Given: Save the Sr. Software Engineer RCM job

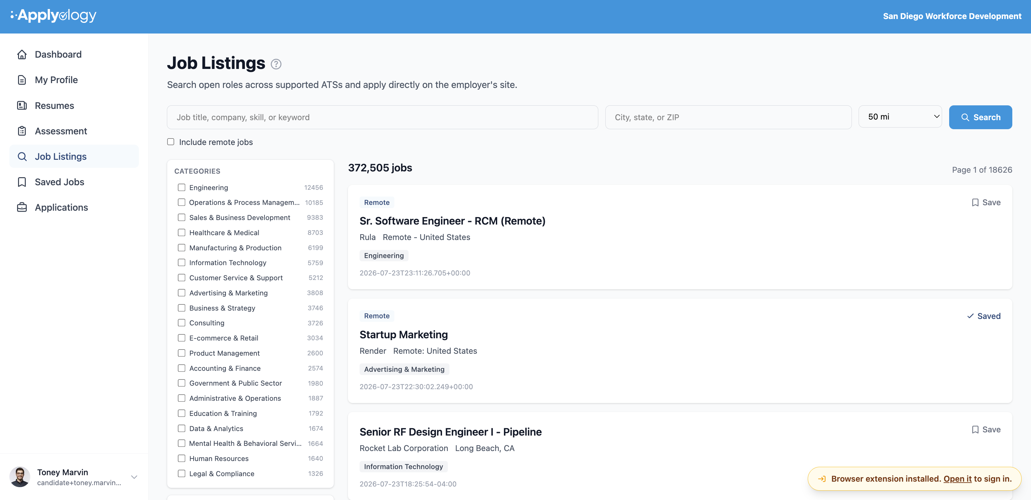Looking at the screenshot, I should click(986, 203).
